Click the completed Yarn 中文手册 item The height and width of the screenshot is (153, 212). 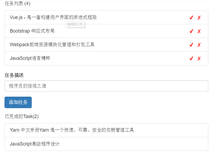[72, 130]
